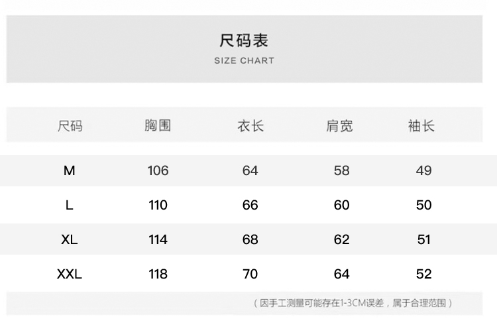Screen dimensions: 497x319
Task: Click the 106 chest value for M
Action: 158,170
